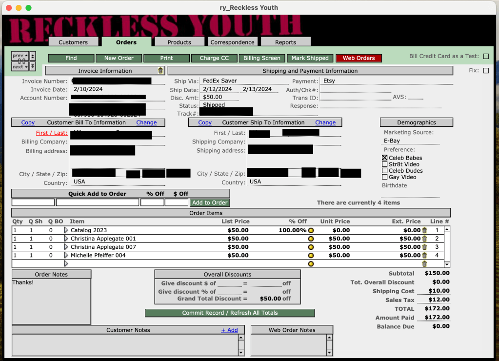
Task: Jump to last record with double-down arrow
Action: (x=33, y=66)
